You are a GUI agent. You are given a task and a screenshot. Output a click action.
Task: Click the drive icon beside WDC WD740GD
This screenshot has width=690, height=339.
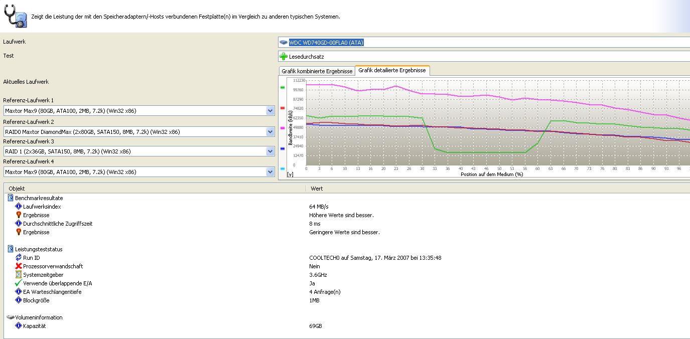coord(284,43)
